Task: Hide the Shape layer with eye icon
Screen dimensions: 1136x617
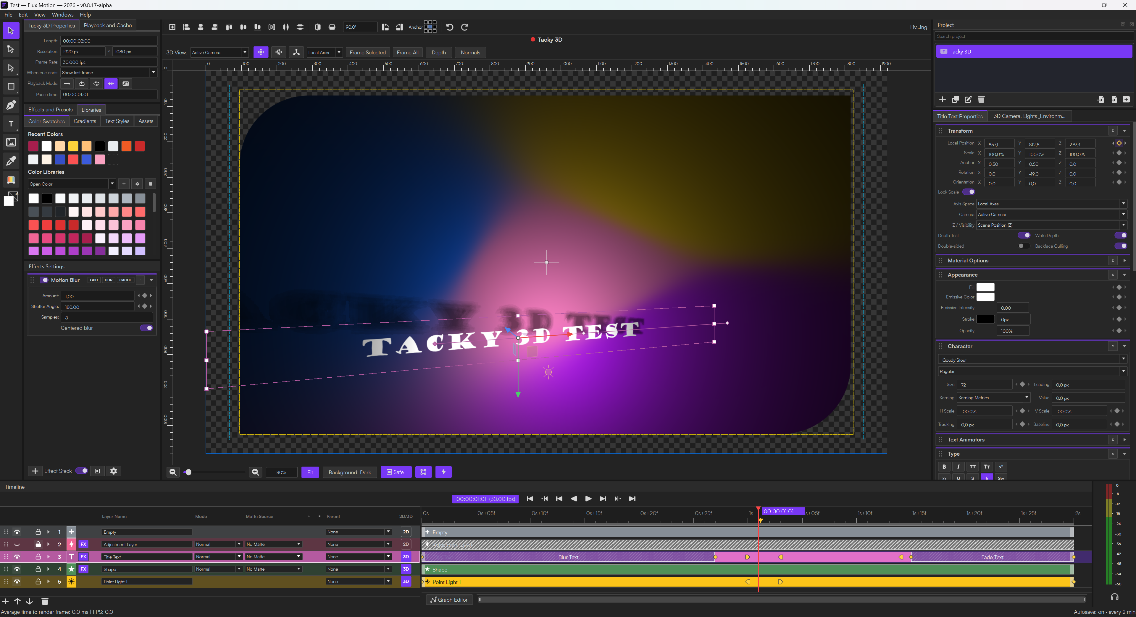Action: 17,569
